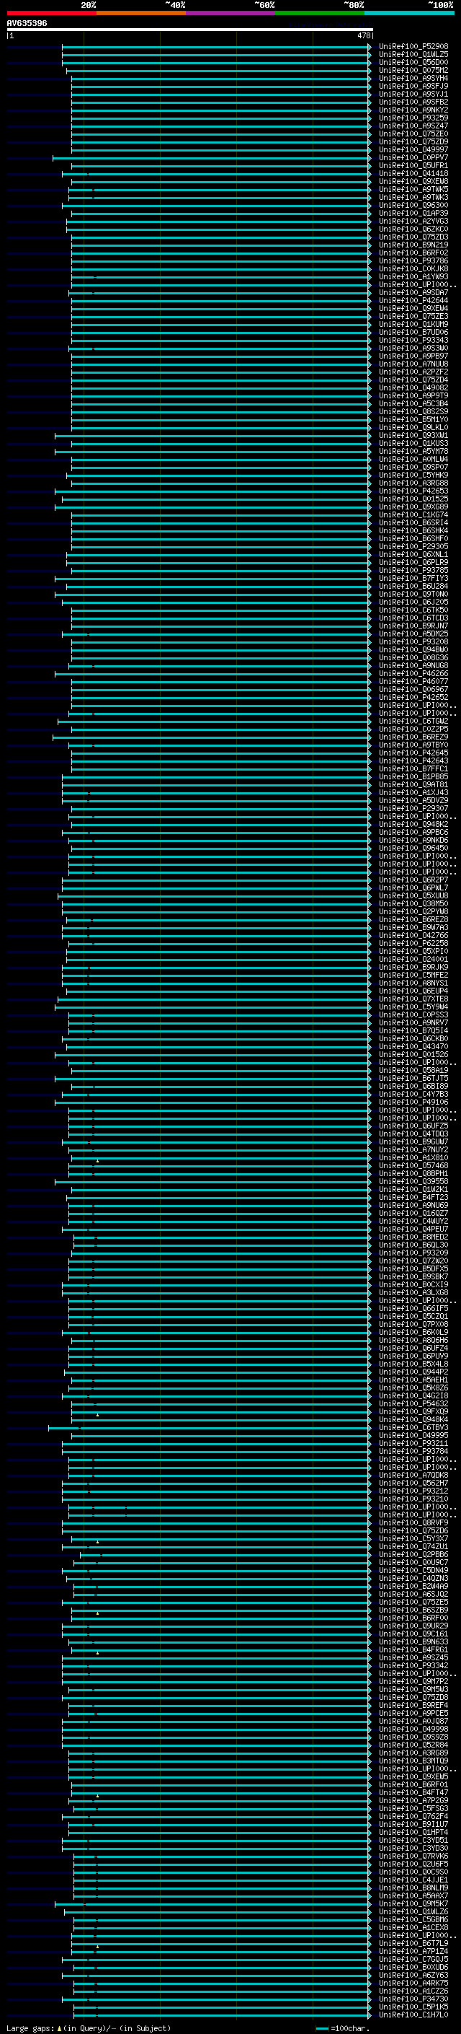Click hit UniRef100_P42644

point(413,301)
